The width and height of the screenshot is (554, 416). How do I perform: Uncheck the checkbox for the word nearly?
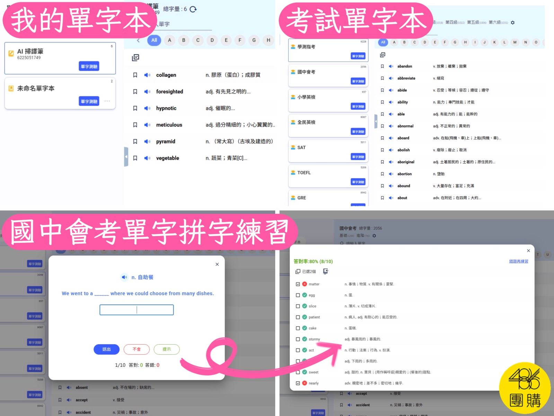pos(298,383)
